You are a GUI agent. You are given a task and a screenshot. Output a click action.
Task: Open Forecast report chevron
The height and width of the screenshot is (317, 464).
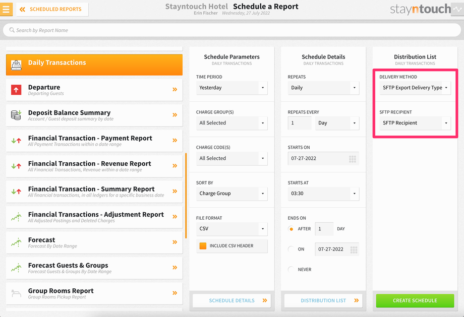[x=175, y=242]
